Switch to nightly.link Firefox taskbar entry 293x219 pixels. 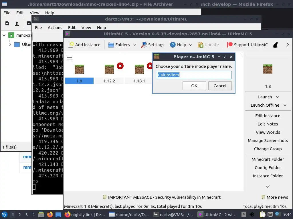(85, 214)
